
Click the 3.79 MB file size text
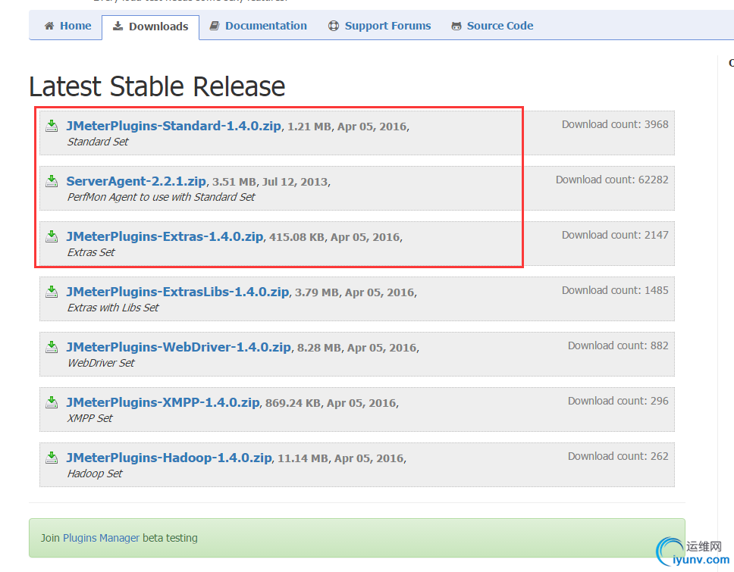pyautogui.click(x=317, y=292)
